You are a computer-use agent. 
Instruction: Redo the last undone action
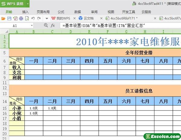[x=39, y=18]
